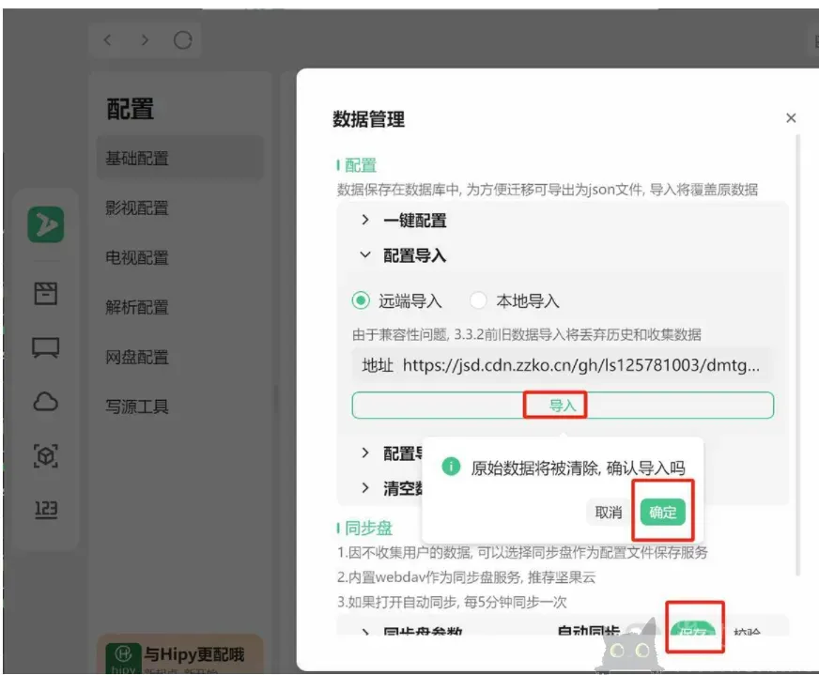Select the 本地导入 radio option
This screenshot has width=819, height=675.
pos(478,301)
